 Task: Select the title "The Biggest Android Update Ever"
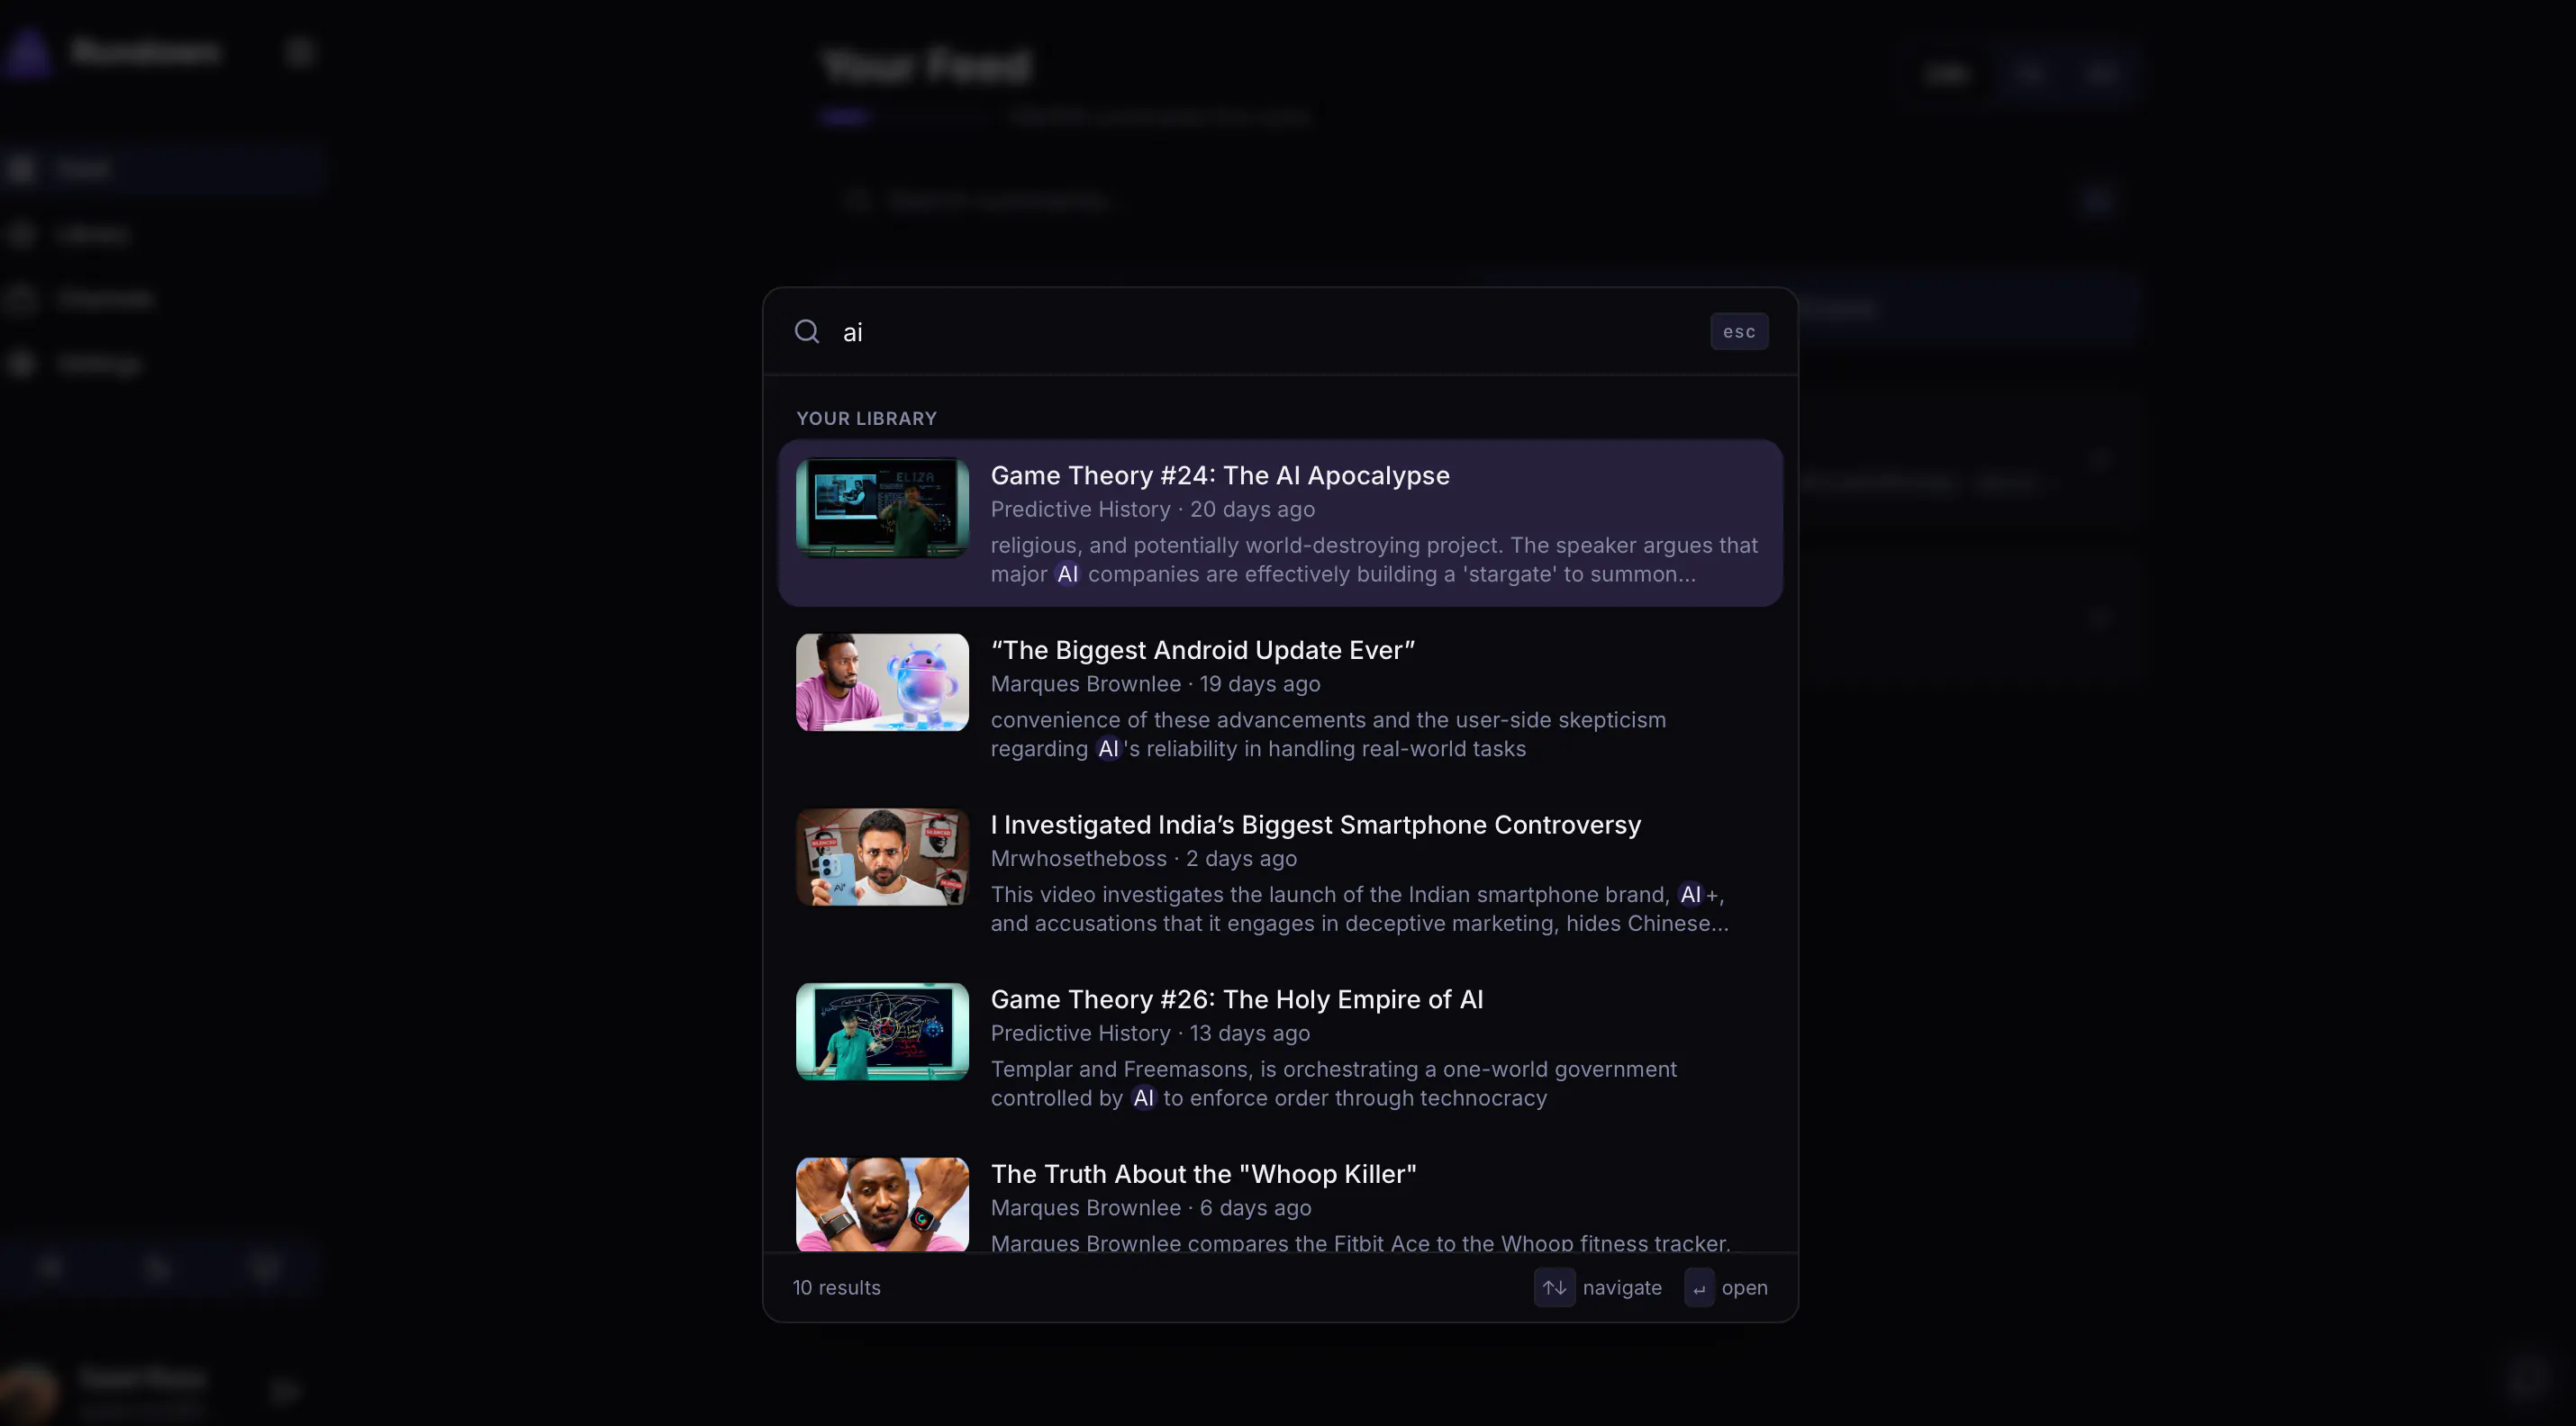1203,651
